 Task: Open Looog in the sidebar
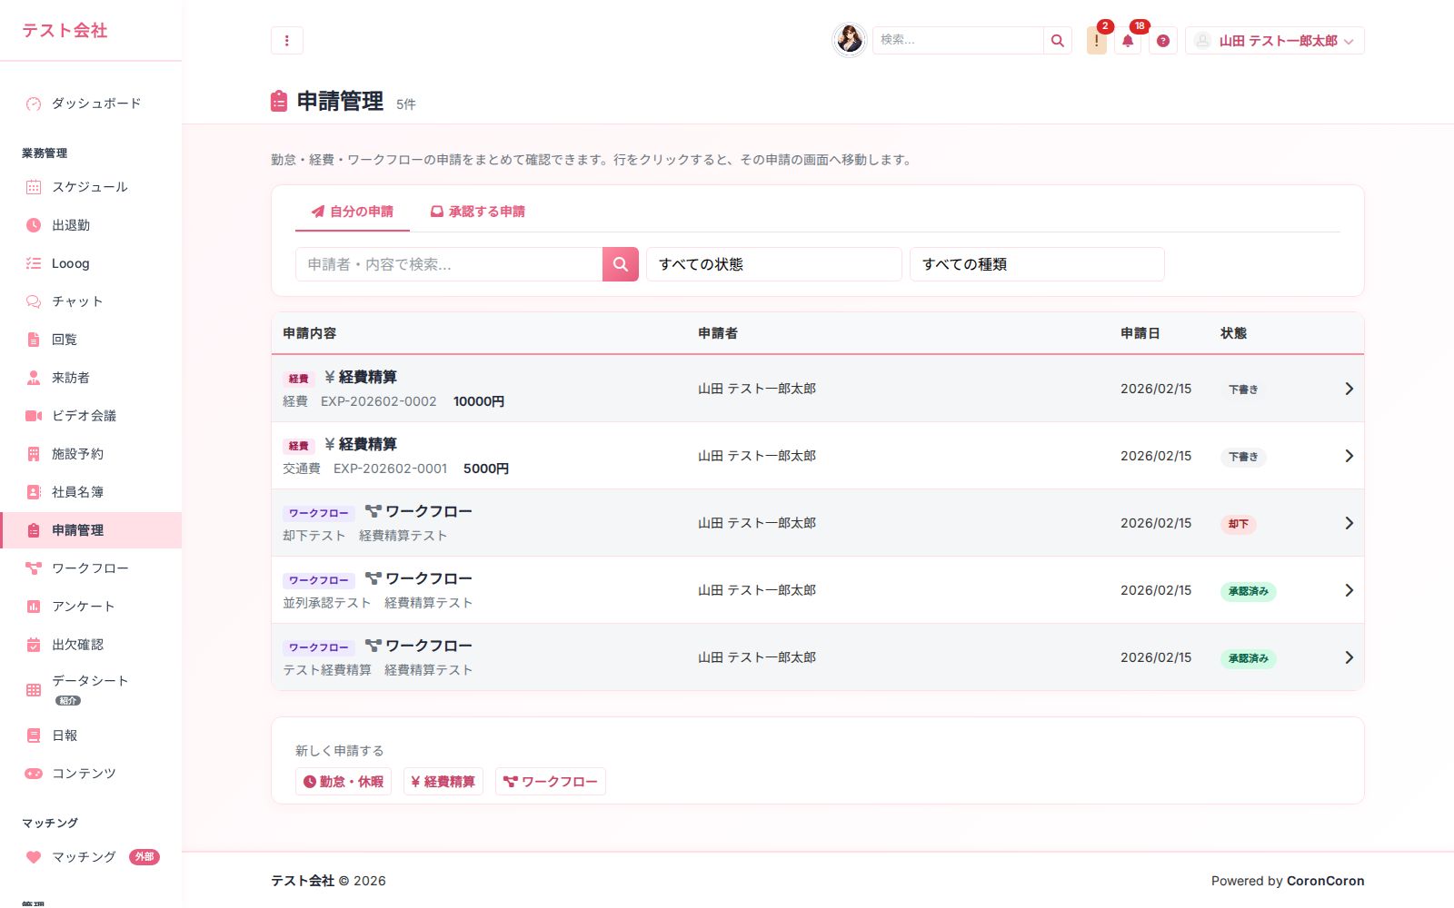91,263
